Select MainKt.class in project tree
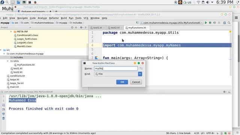This screenshot has width=240, height=135. [x=24, y=46]
